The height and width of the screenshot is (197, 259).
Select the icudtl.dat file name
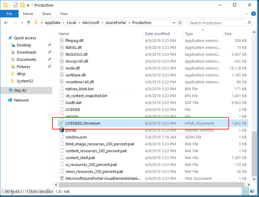tap(73, 103)
